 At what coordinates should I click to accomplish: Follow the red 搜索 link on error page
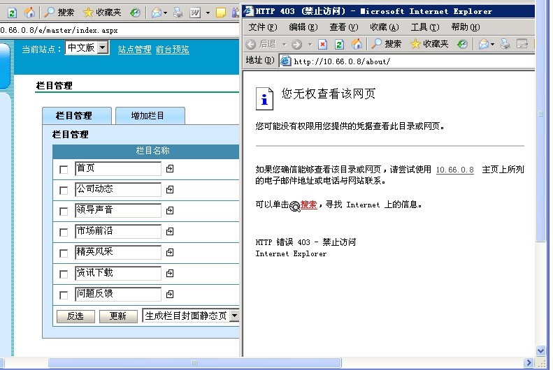point(308,205)
